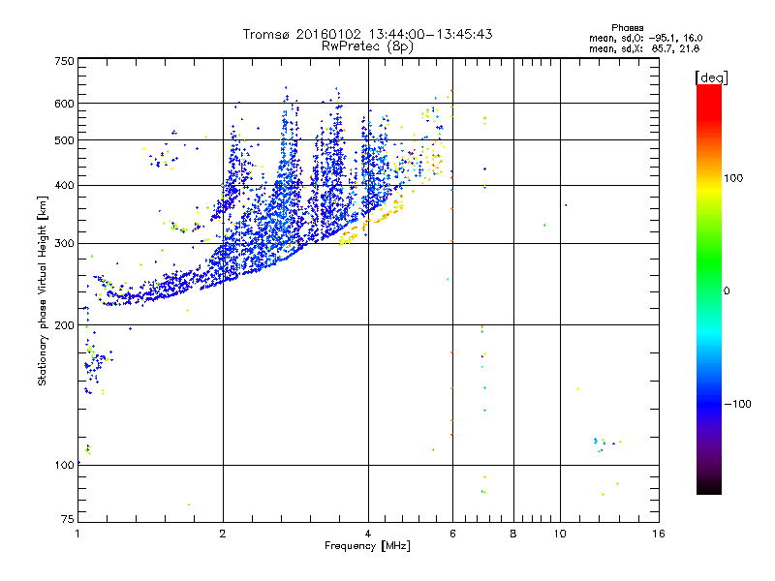Click the colorbar tick label '-100'
Screen dimensions: 775x581
pyautogui.click(x=737, y=404)
